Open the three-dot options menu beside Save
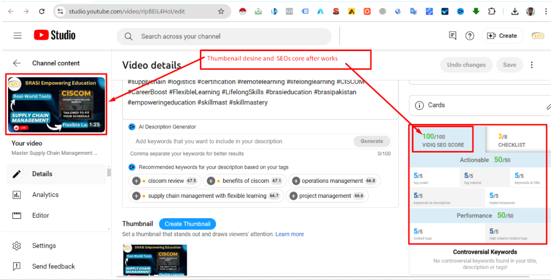 tap(532, 65)
